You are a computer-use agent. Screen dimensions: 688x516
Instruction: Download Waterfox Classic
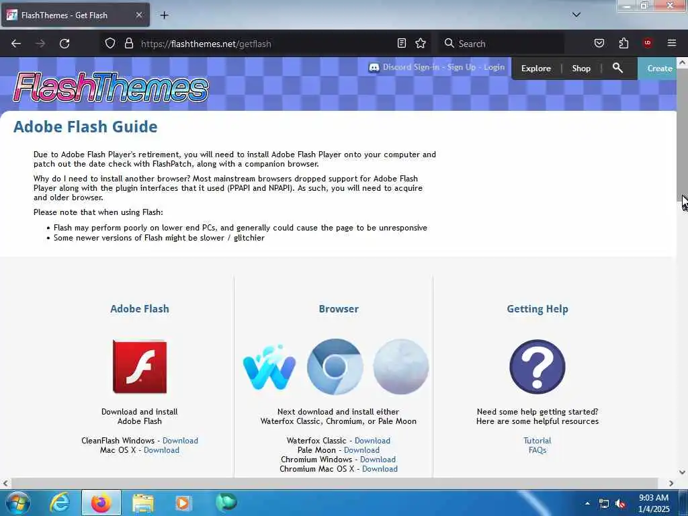372,441
